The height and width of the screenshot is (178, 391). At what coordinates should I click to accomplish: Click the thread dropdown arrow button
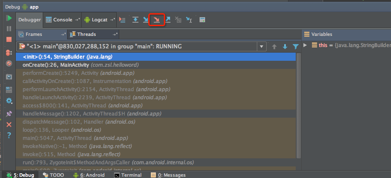tap(262, 47)
